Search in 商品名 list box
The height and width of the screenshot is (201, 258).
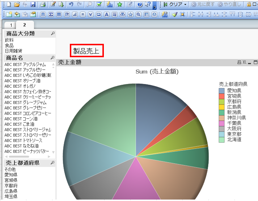(52, 58)
